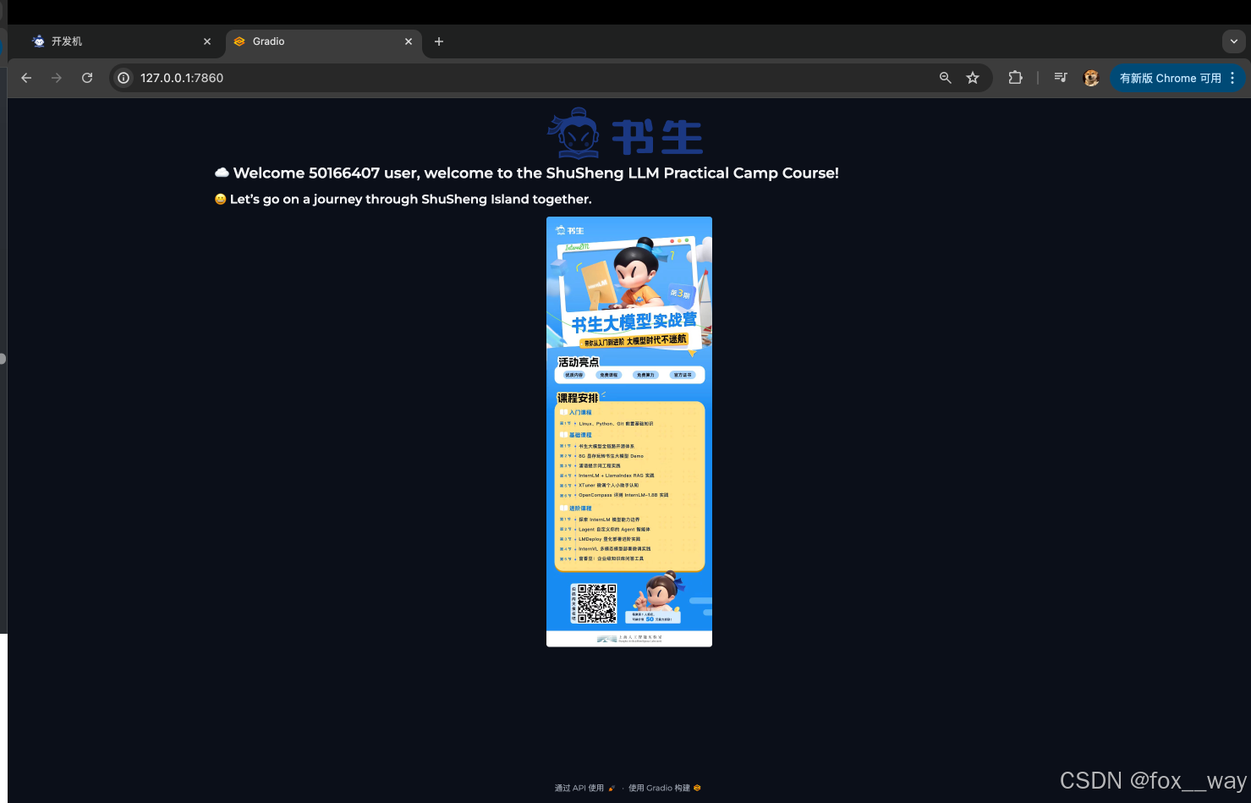Click the ShuSheng logo image at top
This screenshot has width=1251, height=803.
coord(626,134)
